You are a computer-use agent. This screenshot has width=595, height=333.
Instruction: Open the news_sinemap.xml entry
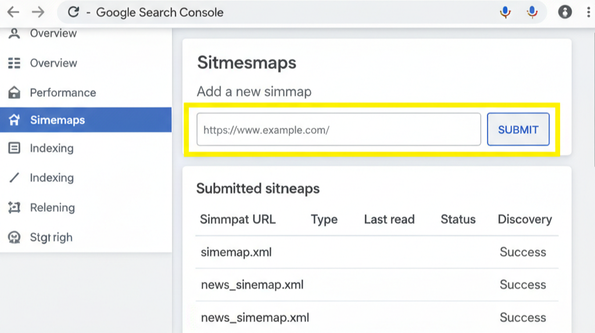pos(252,285)
